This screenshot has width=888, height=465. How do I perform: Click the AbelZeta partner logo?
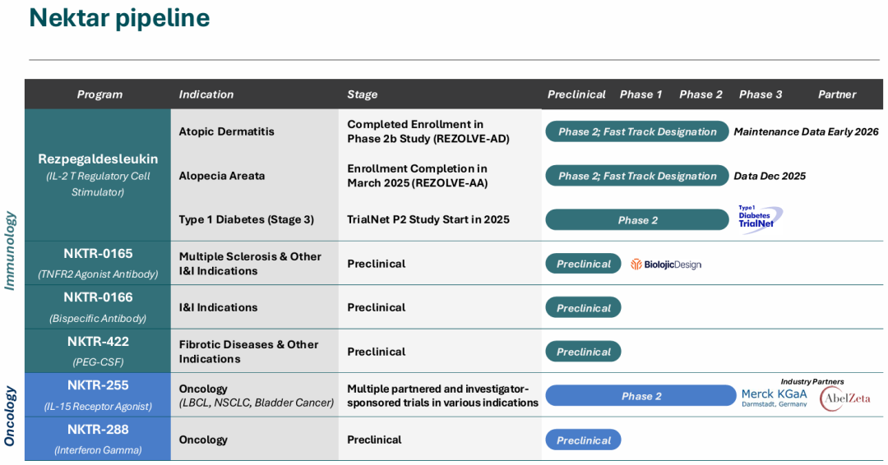pyautogui.click(x=845, y=398)
